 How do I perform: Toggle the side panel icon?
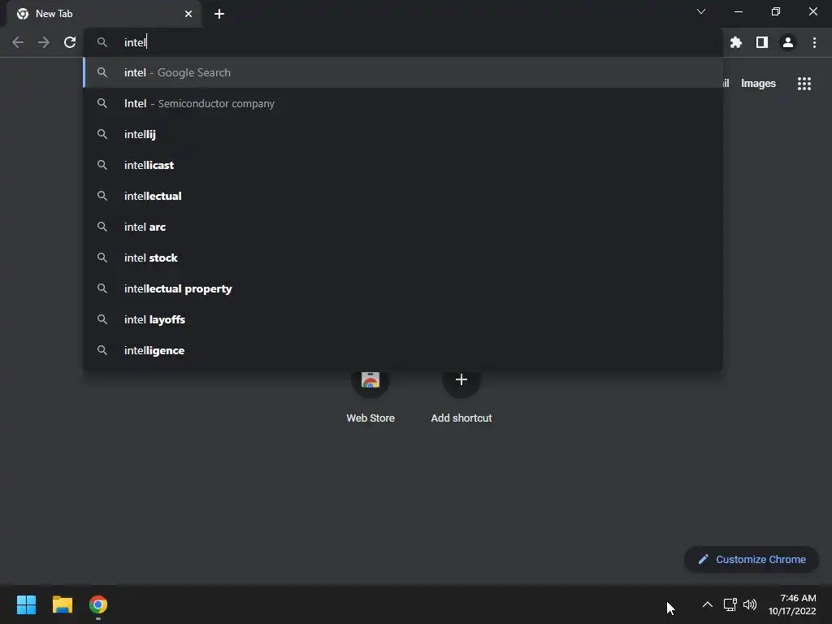[x=761, y=42]
